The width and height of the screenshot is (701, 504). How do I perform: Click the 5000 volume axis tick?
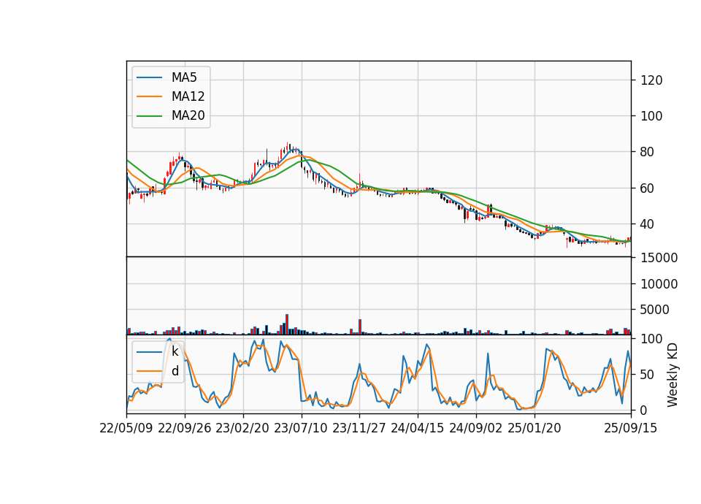(x=655, y=310)
